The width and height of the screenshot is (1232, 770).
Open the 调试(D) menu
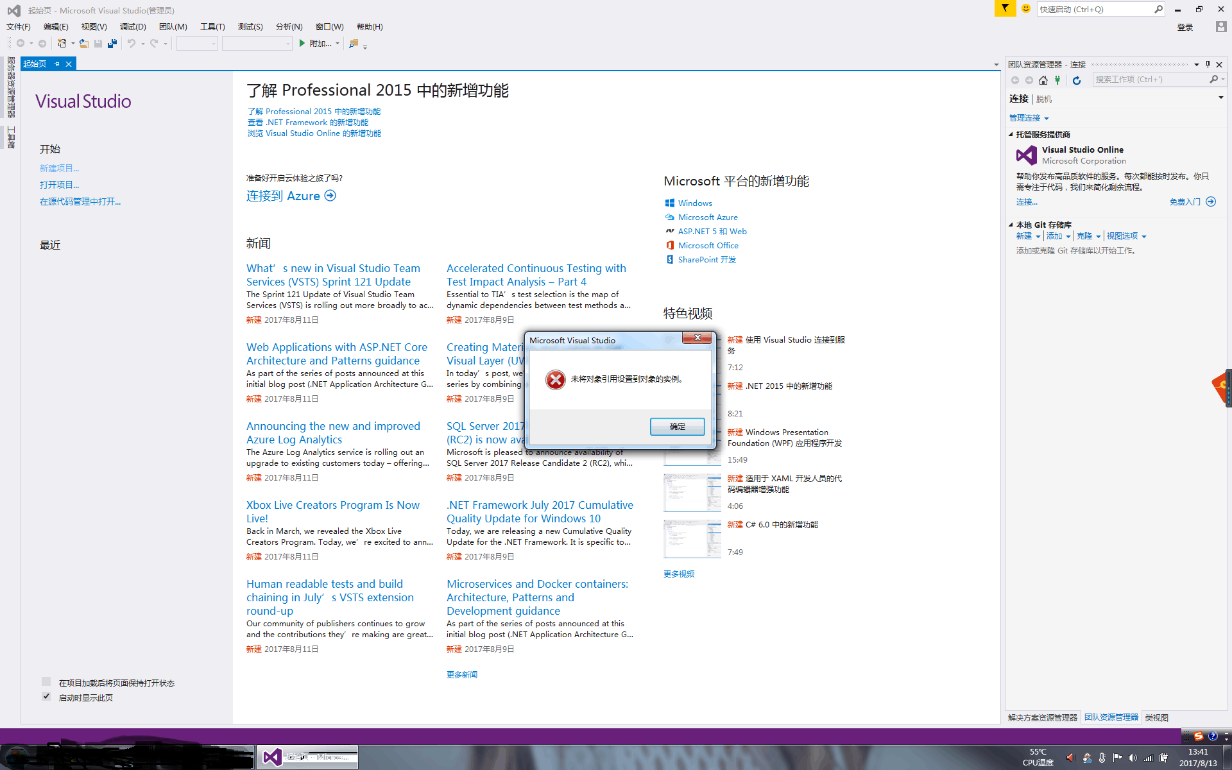[133, 27]
